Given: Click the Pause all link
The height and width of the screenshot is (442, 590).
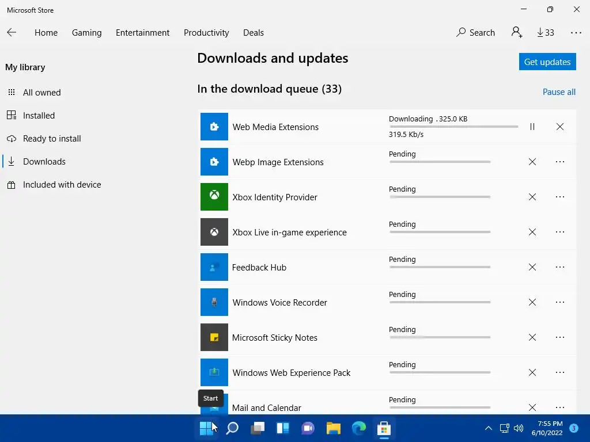Looking at the screenshot, I should 559,92.
